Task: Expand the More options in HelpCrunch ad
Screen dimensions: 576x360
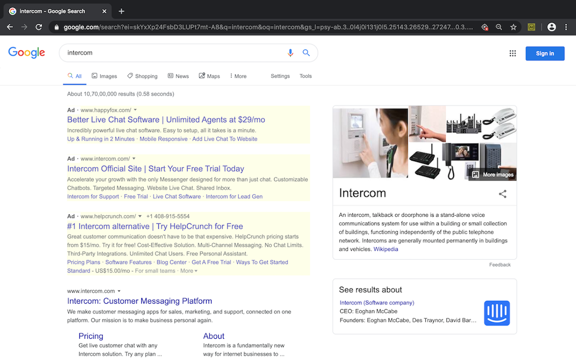Action: (189, 271)
